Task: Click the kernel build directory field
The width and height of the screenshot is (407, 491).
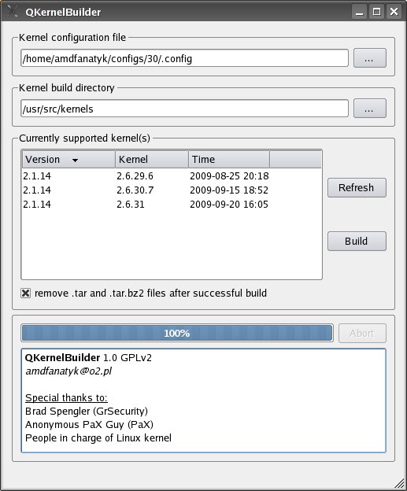Action: pos(184,109)
